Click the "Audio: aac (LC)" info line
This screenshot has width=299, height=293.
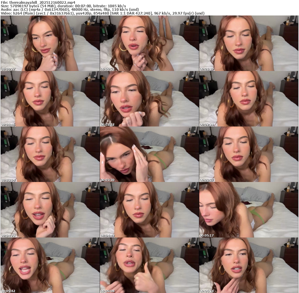(70, 10)
